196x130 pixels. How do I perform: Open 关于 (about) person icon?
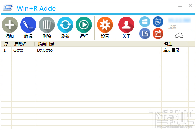[x=126, y=25]
